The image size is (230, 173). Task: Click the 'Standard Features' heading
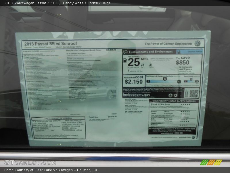(x=31, y=51)
